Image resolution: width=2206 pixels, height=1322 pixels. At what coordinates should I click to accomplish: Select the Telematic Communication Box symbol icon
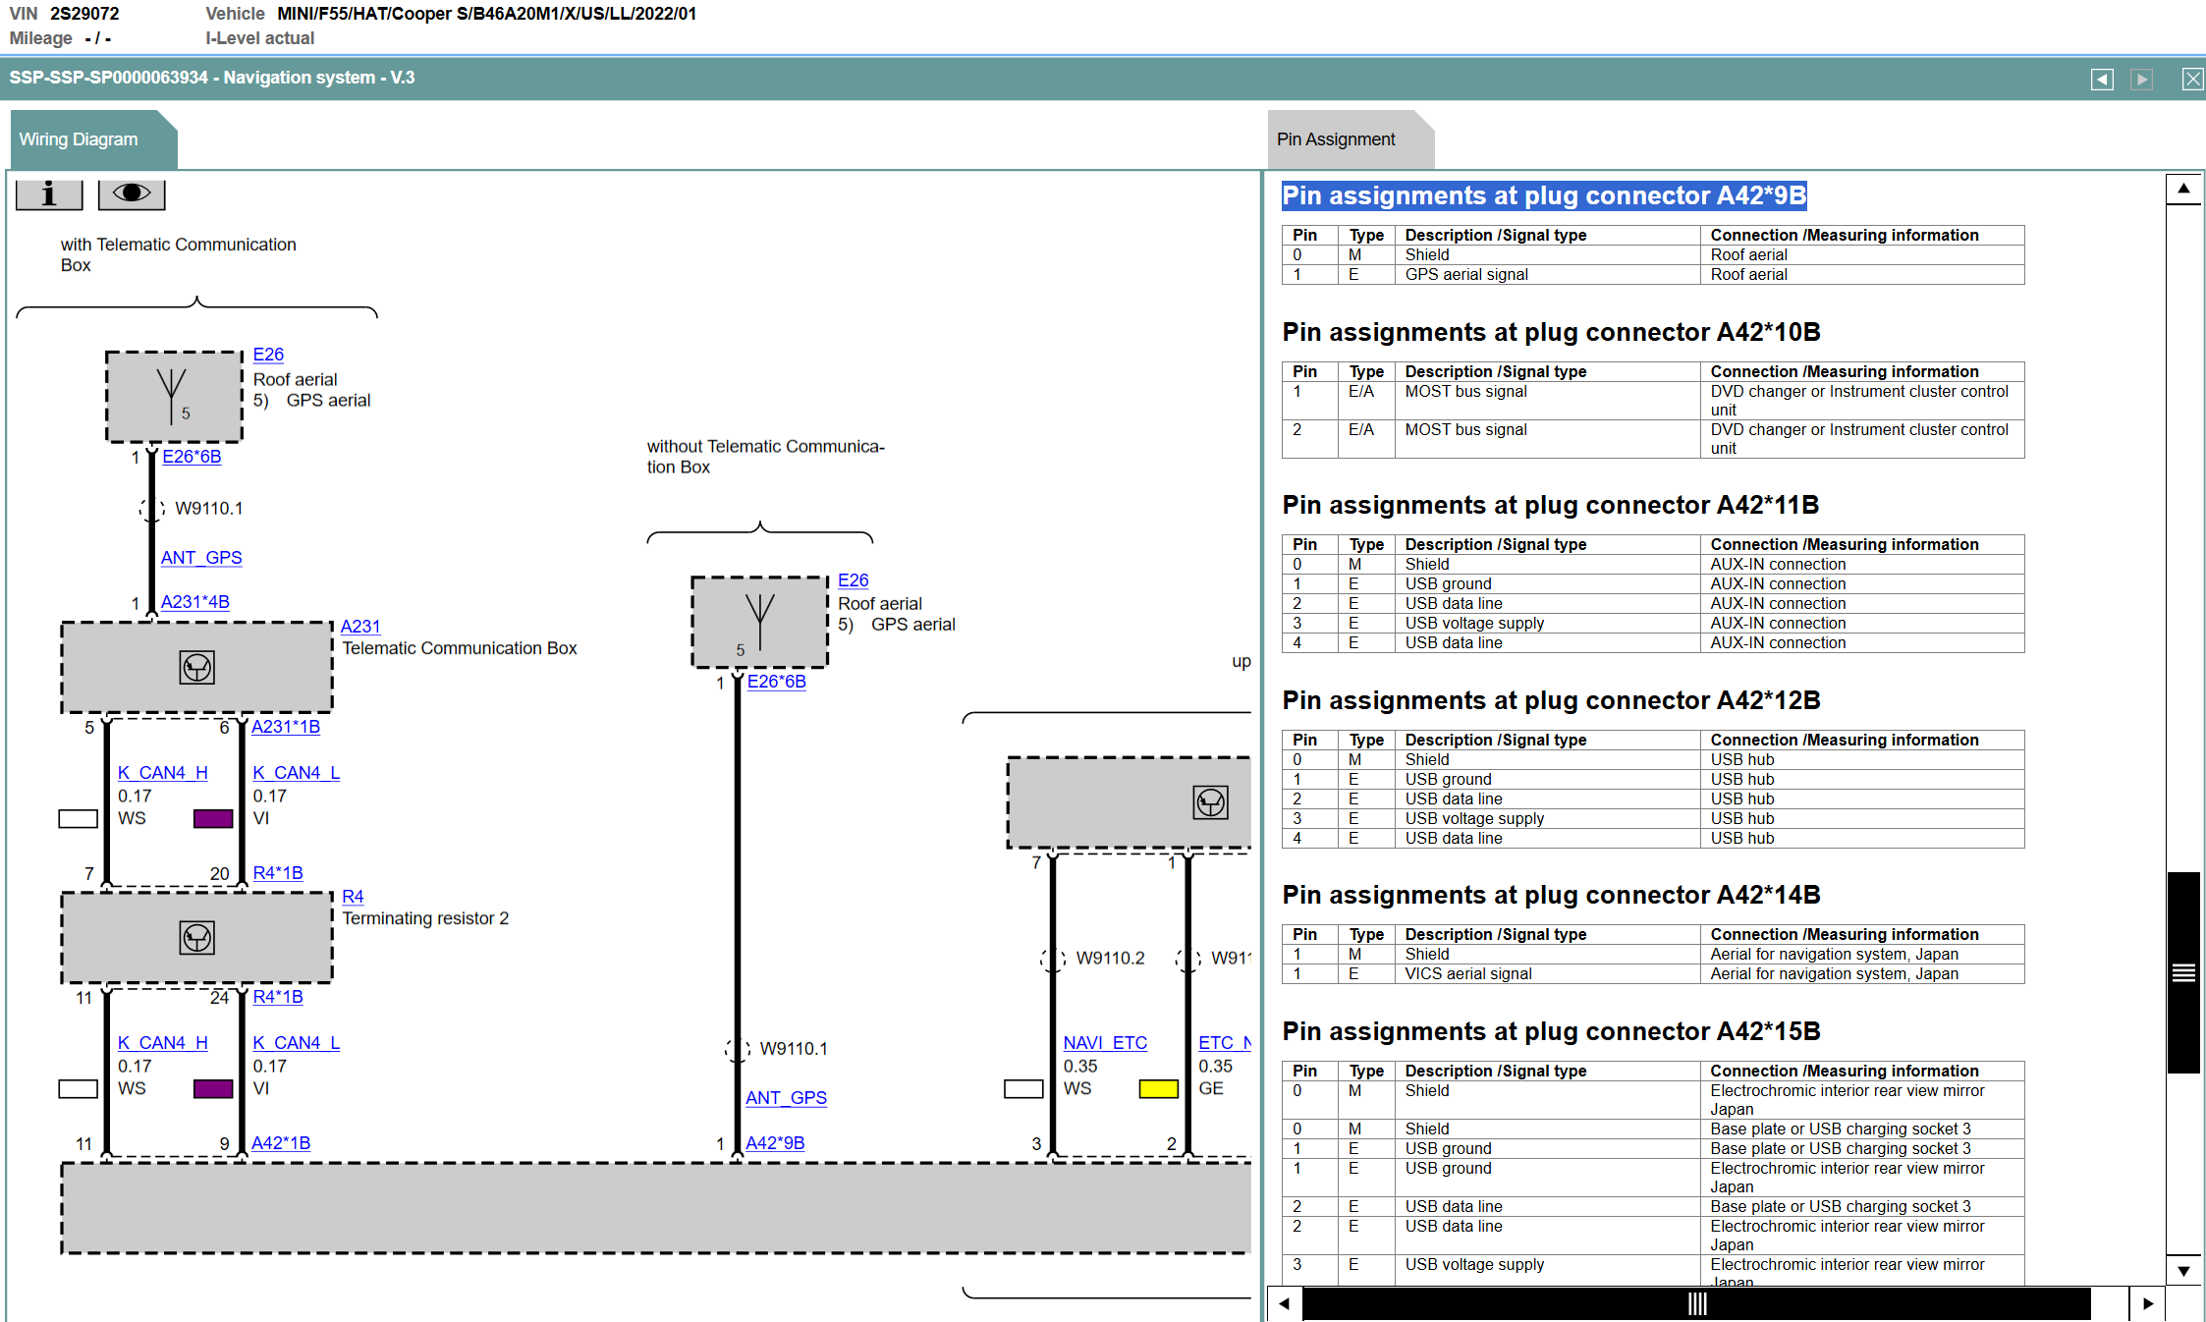(197, 668)
